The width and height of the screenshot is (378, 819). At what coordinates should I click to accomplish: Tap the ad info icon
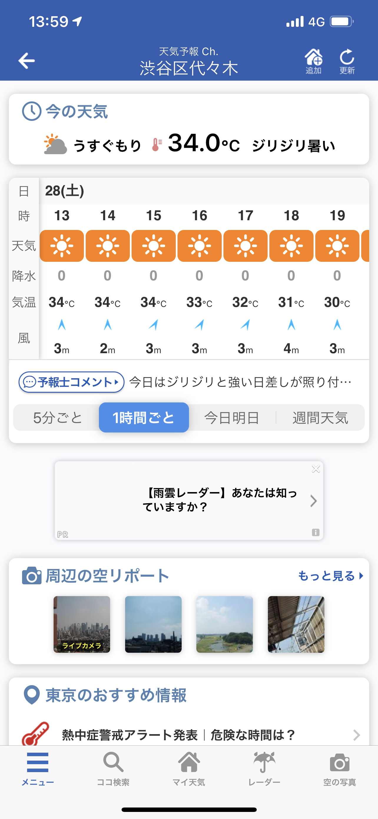pyautogui.click(x=316, y=532)
